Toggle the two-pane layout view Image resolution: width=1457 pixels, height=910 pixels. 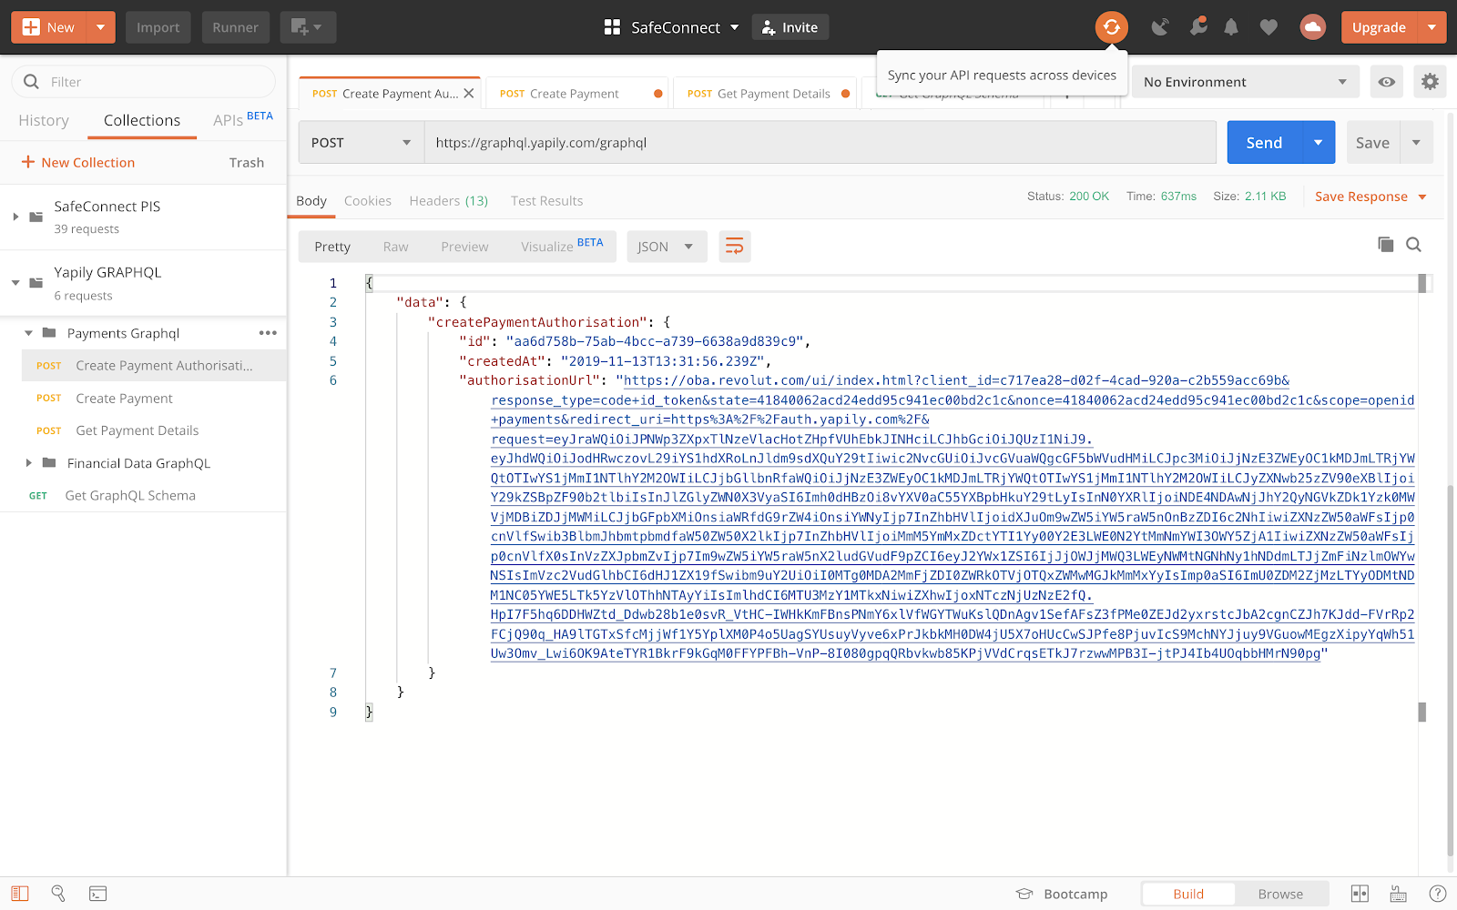tap(1360, 894)
